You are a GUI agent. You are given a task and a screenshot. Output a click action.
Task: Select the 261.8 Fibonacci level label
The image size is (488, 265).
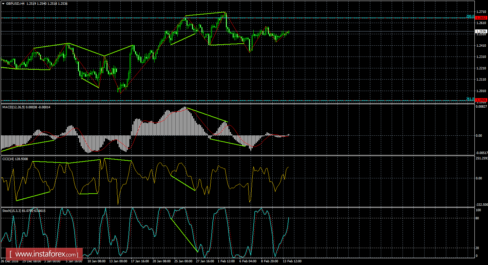[469, 98]
